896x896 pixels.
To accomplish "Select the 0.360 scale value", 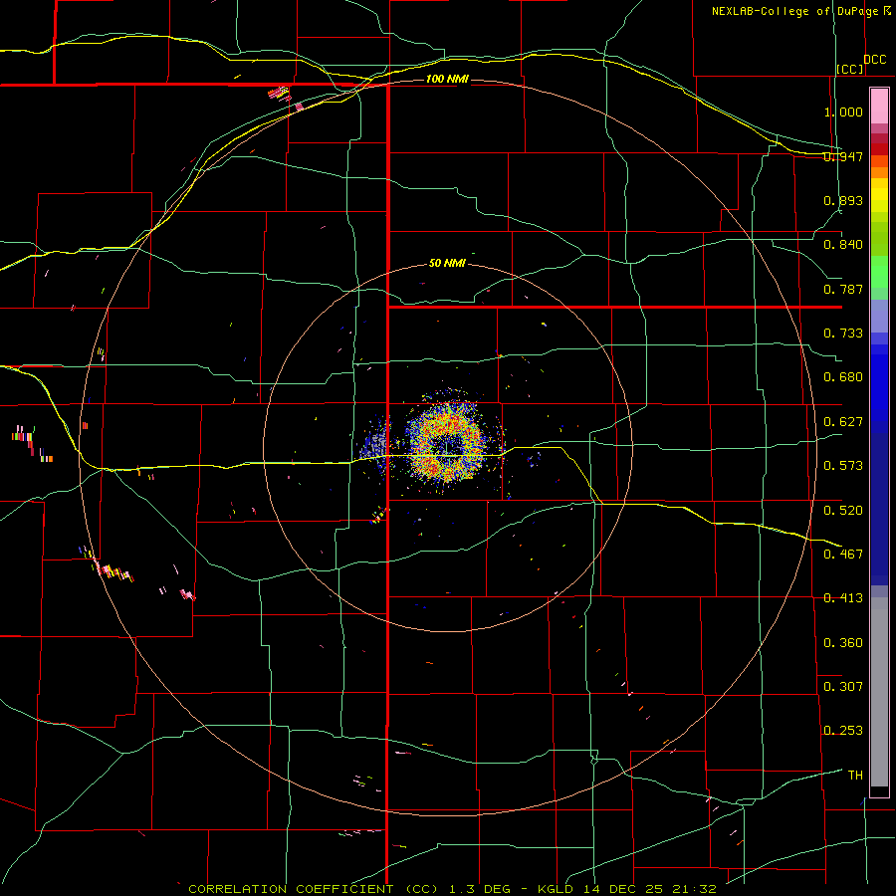I will coord(843,643).
